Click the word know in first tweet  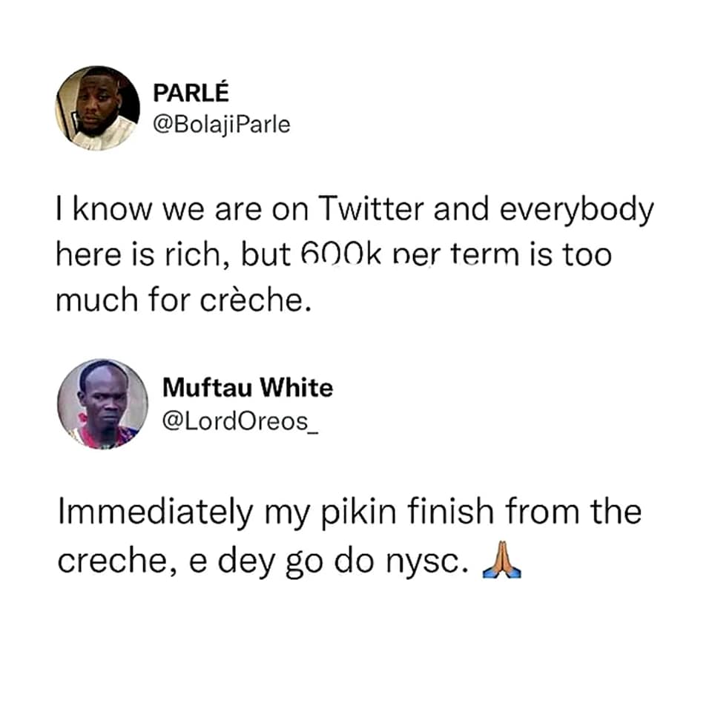pyautogui.click(x=111, y=210)
